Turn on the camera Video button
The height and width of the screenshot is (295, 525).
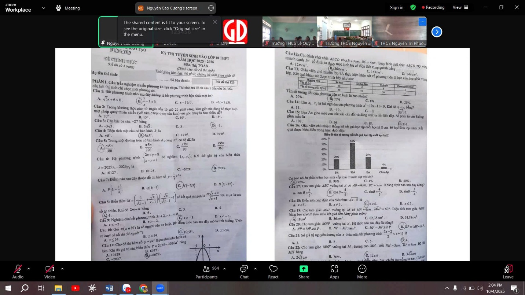50,271
